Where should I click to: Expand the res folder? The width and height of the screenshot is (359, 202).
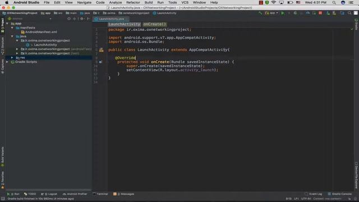[x=12, y=57]
